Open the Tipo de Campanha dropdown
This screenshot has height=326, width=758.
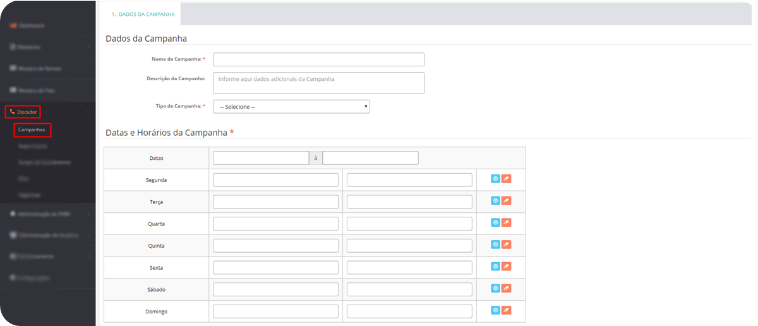[x=291, y=107]
